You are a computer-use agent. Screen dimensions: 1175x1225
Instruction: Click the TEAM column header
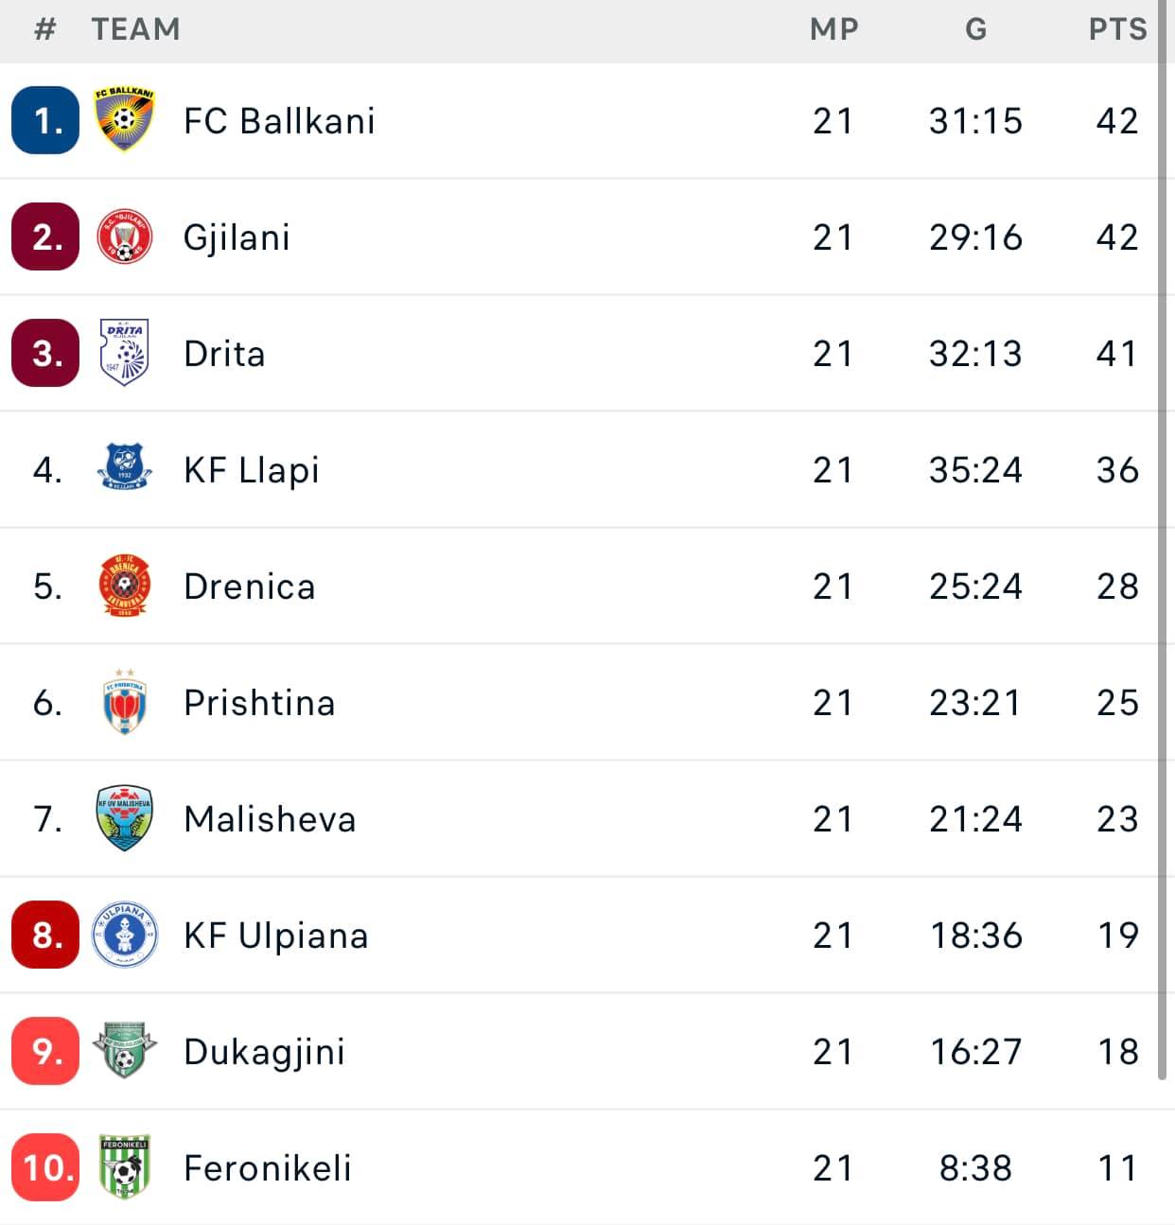[135, 29]
